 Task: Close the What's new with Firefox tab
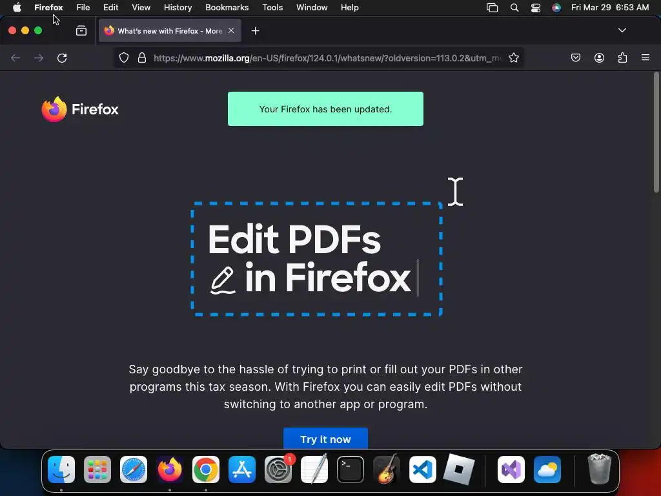(231, 31)
